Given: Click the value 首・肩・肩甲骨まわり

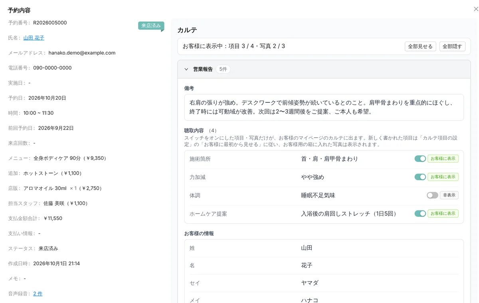Looking at the screenshot, I should coord(329,159).
